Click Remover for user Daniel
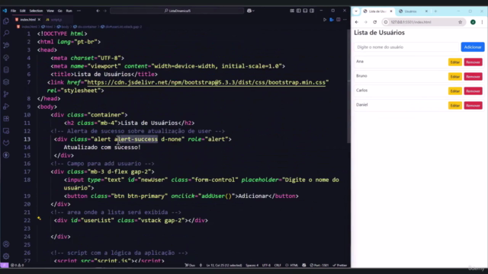 [473, 106]
